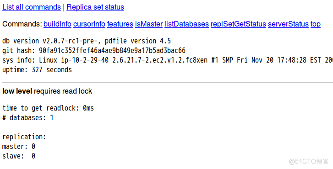Image resolution: width=333 pixels, height=169 pixels.
Task: Select the features command link
Action: [120, 24]
